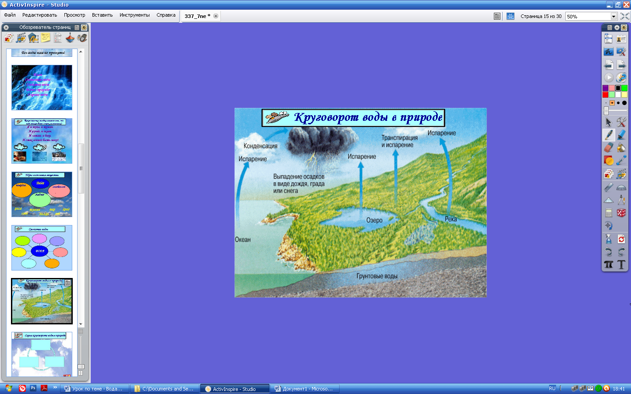The image size is (631, 394).
Task: Go to the previous page arrow in the toolbox
Action: (609, 65)
